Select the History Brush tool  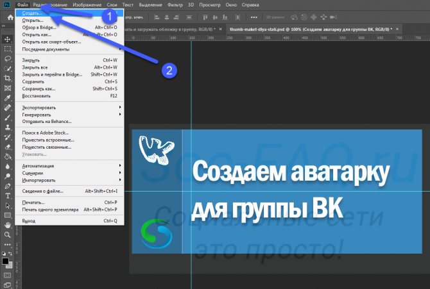[x=8, y=137]
